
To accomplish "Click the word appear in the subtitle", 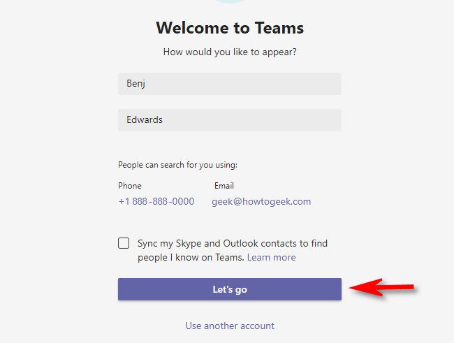I will click(x=279, y=52).
